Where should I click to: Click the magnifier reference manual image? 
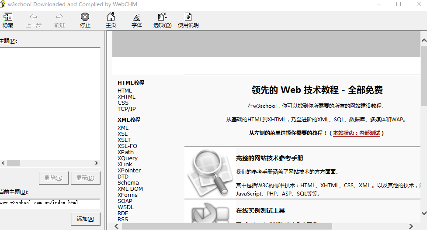[209, 172]
